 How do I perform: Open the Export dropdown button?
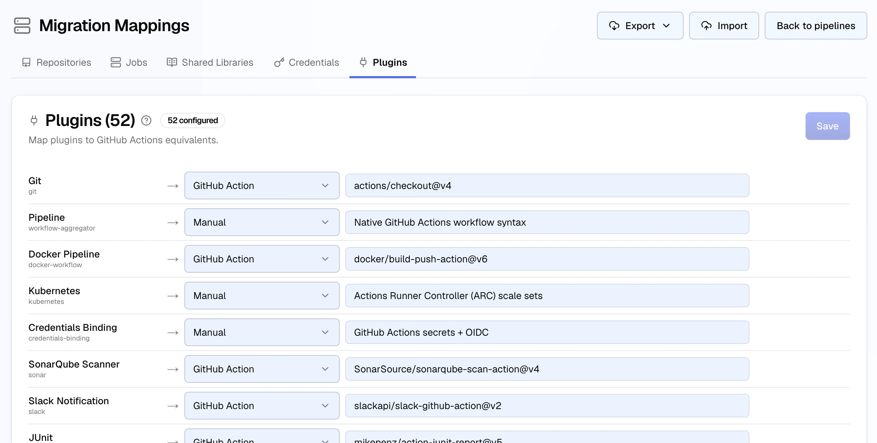point(640,26)
